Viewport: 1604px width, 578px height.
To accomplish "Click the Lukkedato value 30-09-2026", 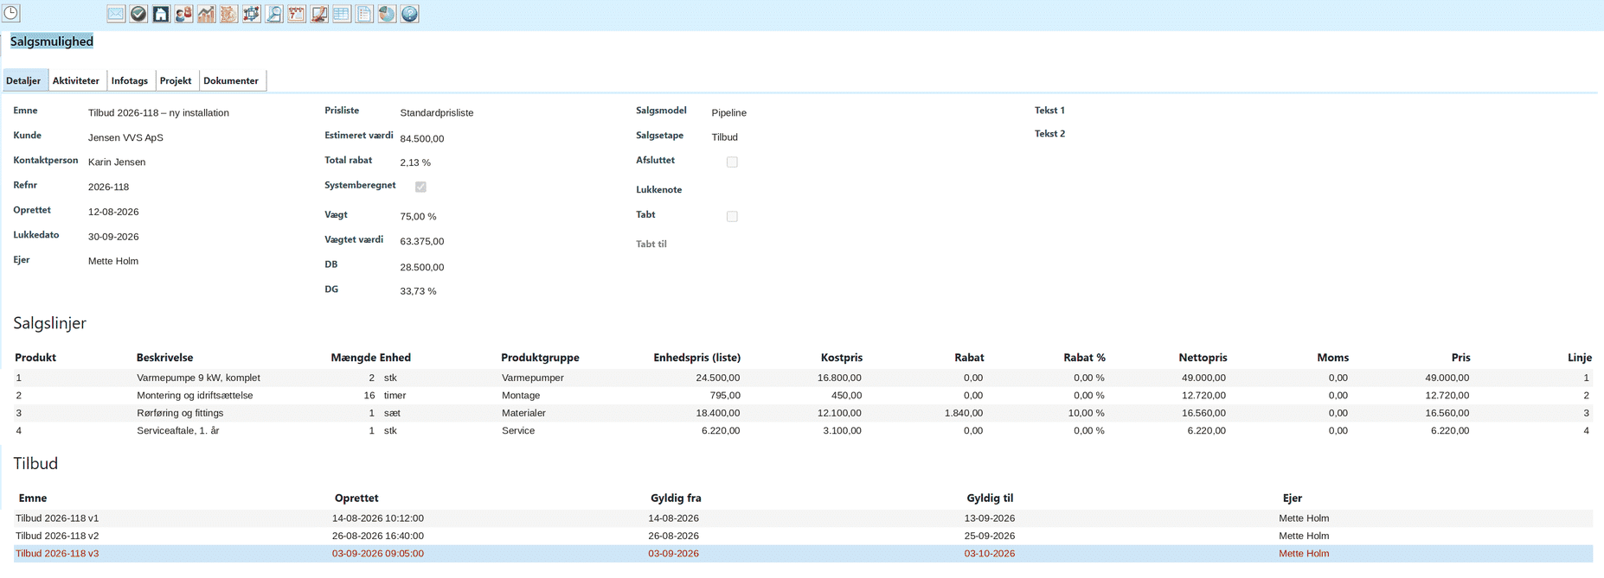I will [113, 236].
